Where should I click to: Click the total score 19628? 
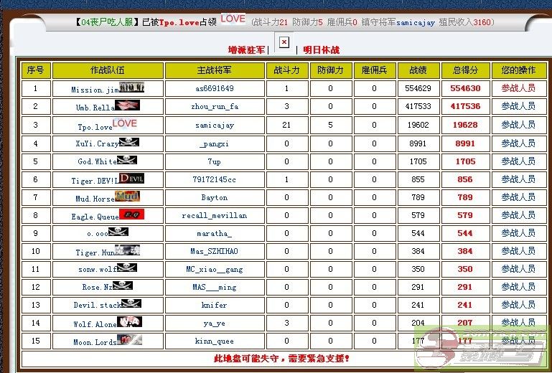tap(465, 125)
